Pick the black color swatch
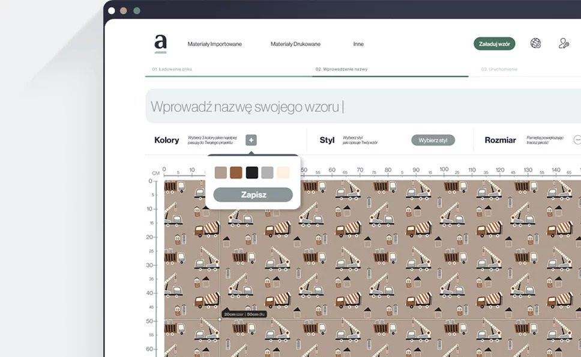Viewport: 581px width, 357px height. tap(251, 172)
